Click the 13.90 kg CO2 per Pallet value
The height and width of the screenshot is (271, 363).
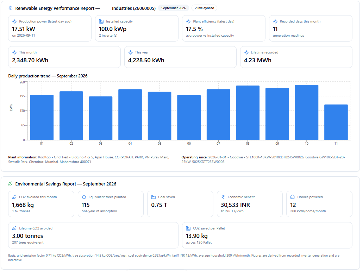click(197, 236)
